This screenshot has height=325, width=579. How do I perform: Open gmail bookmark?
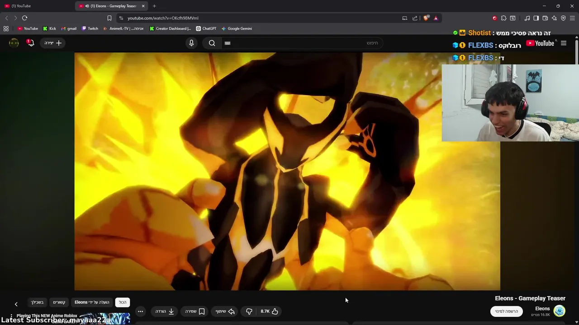pyautogui.click(x=69, y=28)
